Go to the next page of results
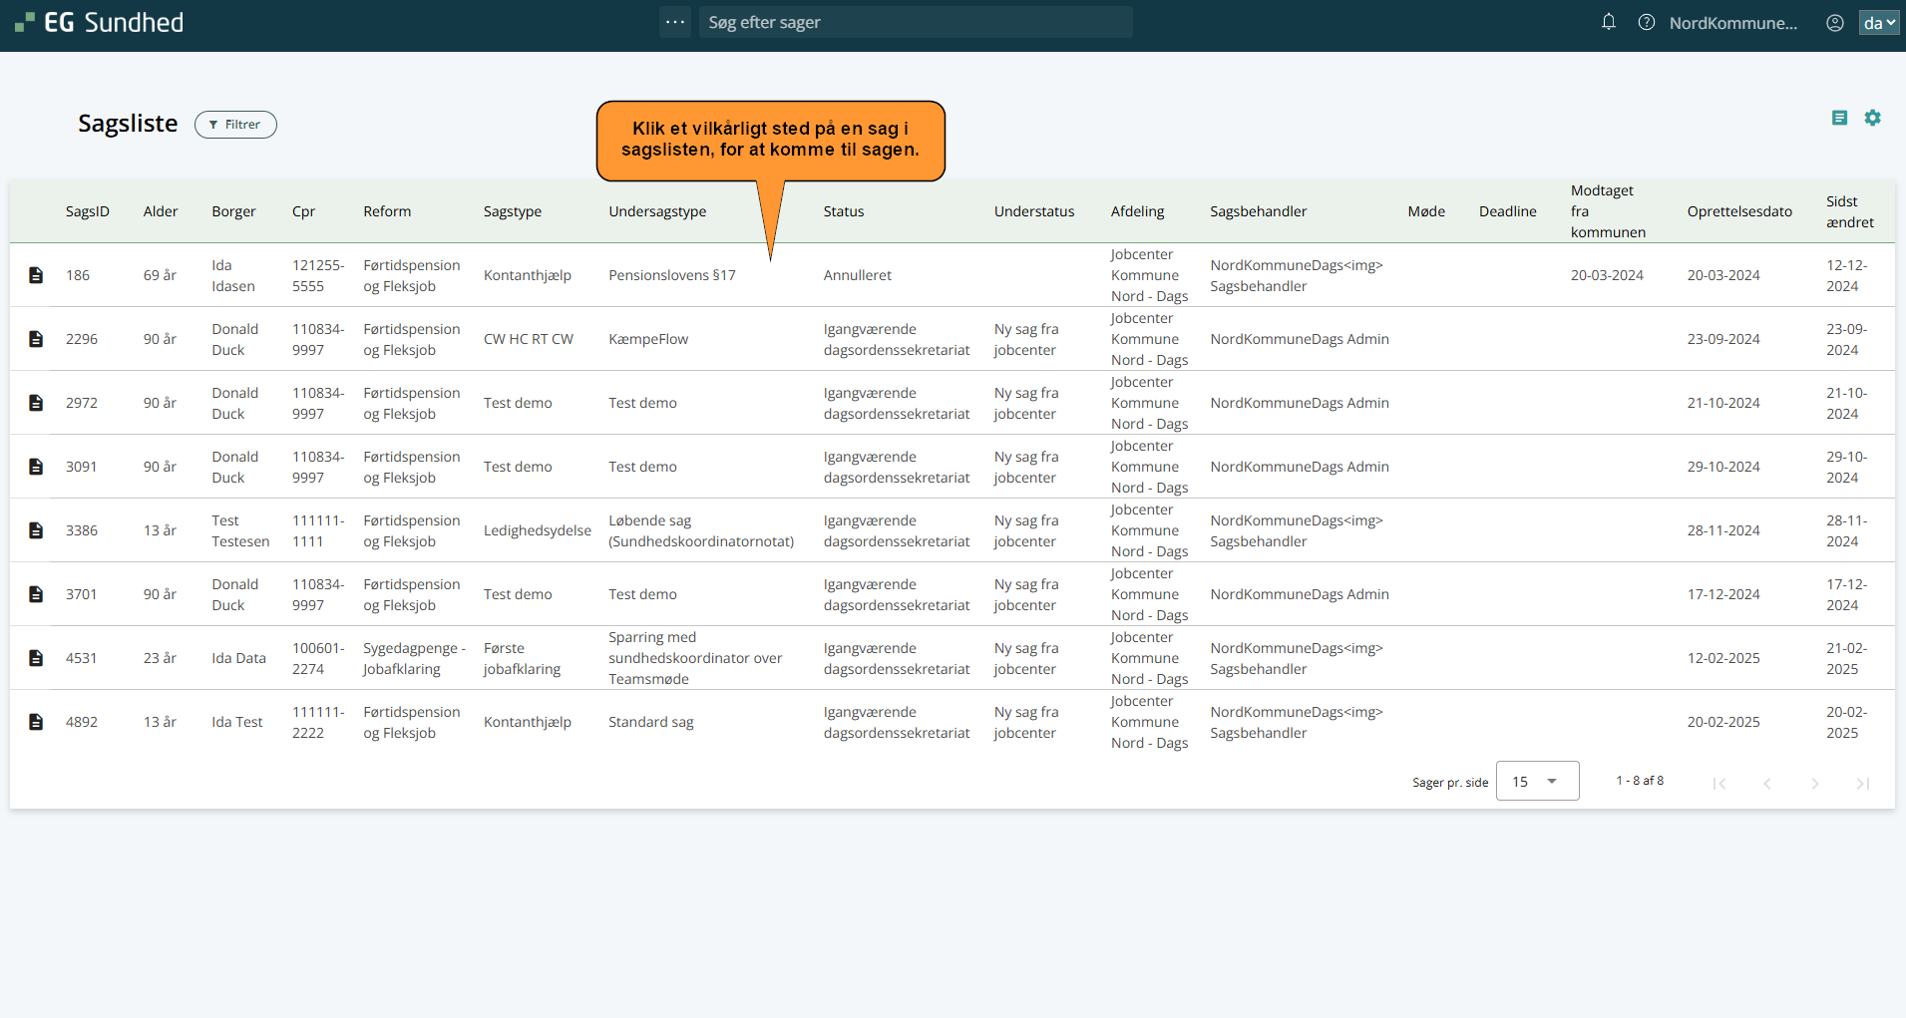The image size is (1906, 1018). click(x=1815, y=783)
